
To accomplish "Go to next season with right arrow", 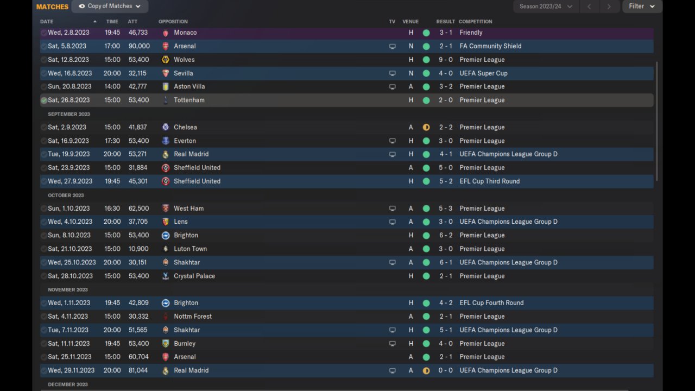I will 609,7.
